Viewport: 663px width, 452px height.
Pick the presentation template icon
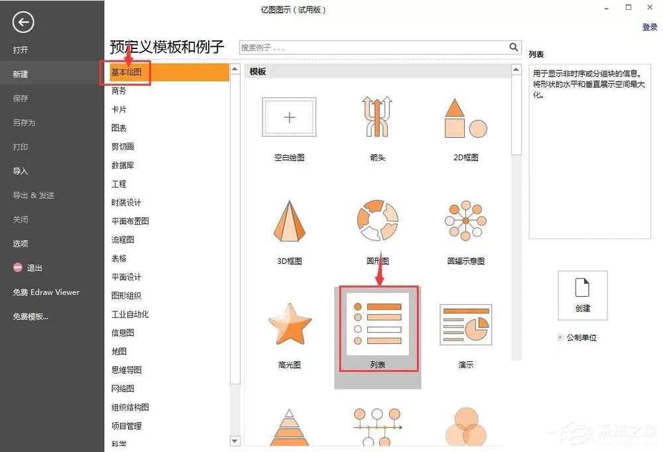[465, 324]
